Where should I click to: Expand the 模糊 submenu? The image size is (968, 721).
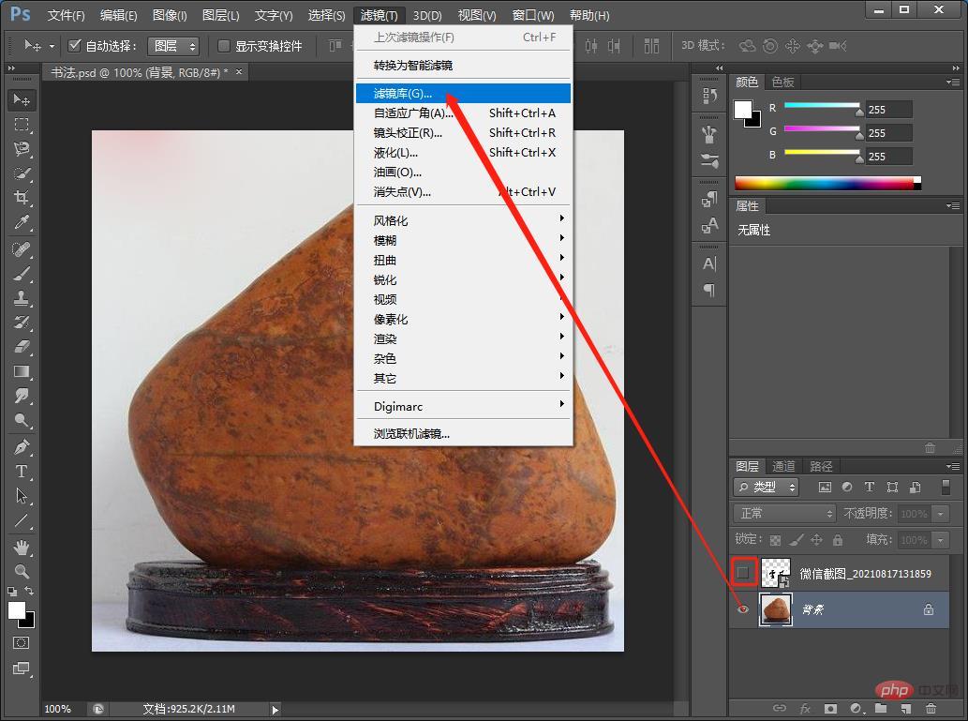(463, 240)
